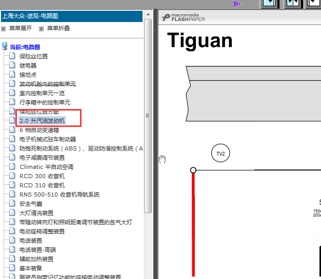Click computer icon beside 当前:电路图

tap(5, 47)
